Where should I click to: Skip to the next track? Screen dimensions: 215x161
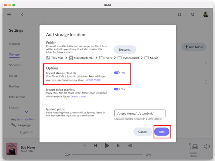point(119,146)
